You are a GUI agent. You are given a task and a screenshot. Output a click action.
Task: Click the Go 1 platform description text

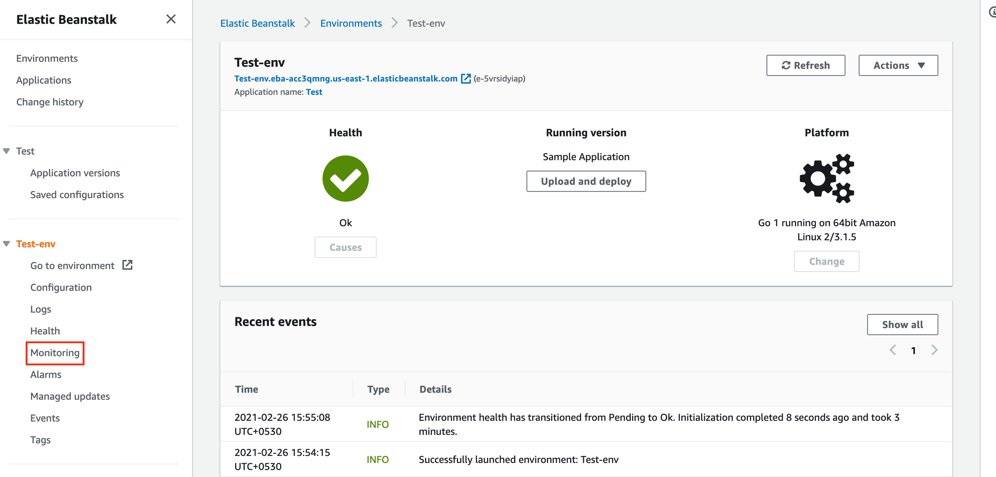(x=827, y=230)
